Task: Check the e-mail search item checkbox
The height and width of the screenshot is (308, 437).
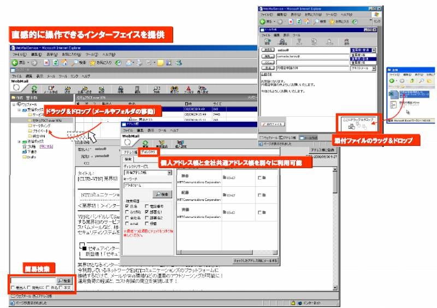Action: (x=127, y=223)
